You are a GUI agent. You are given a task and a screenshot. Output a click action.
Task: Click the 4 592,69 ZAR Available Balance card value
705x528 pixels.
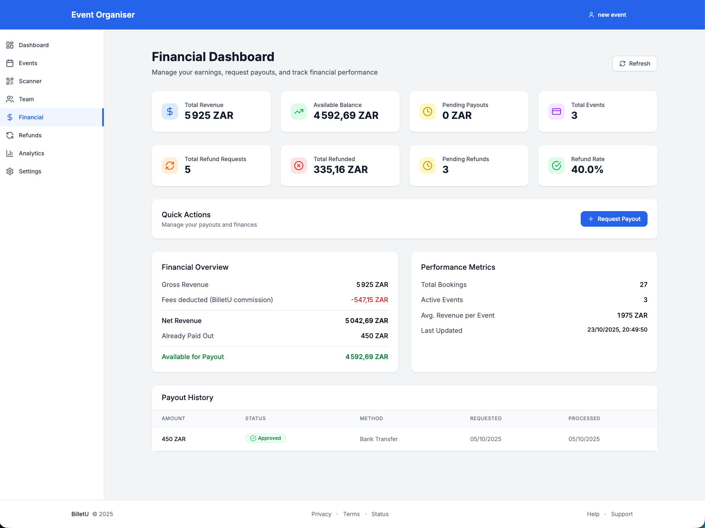pyautogui.click(x=346, y=115)
